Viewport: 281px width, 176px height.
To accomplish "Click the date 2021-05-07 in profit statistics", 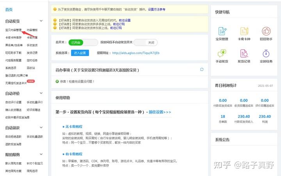I will coord(265,86).
